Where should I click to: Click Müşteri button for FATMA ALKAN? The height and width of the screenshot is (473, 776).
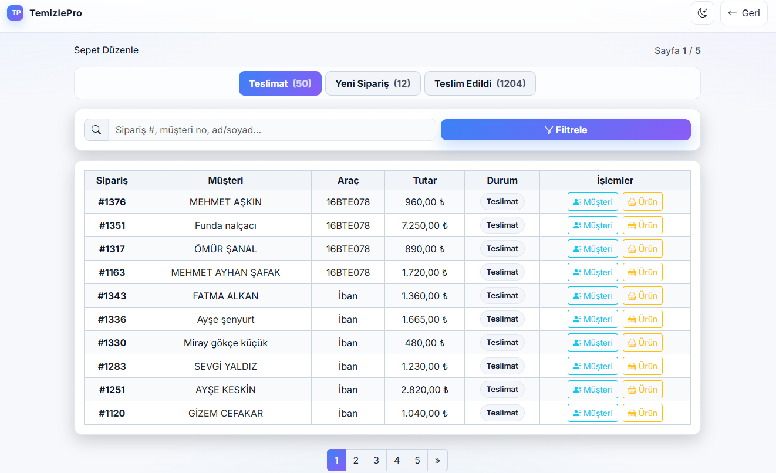click(x=592, y=296)
